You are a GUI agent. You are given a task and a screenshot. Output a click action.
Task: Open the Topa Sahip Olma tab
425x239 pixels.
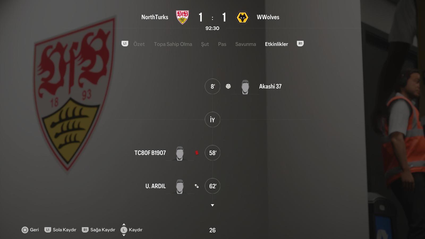click(173, 44)
